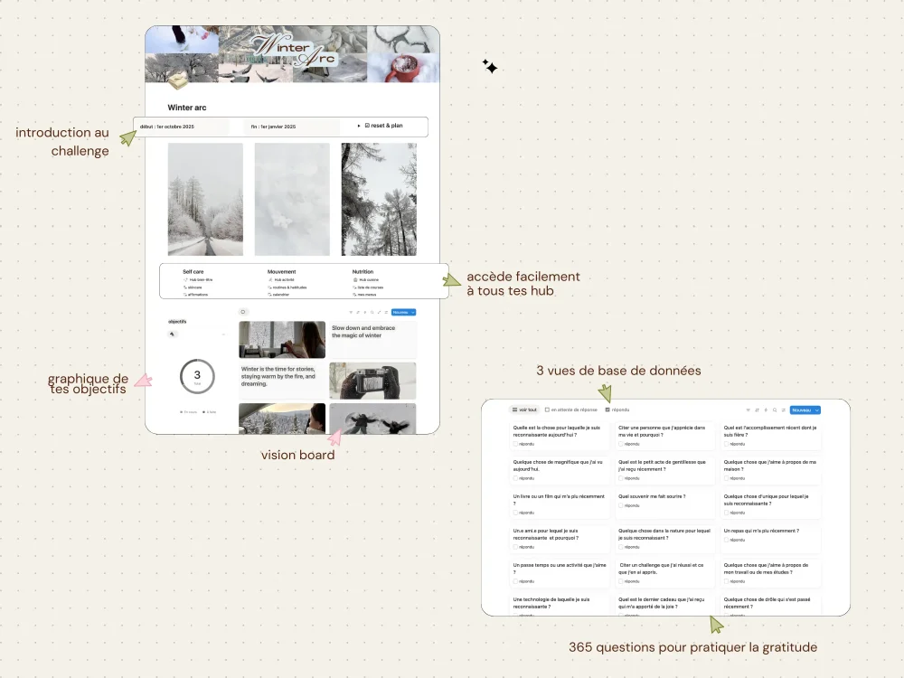The width and height of the screenshot is (904, 678).
Task: Click lightning automation icon in gratitude toolbar
Action: 766,410
